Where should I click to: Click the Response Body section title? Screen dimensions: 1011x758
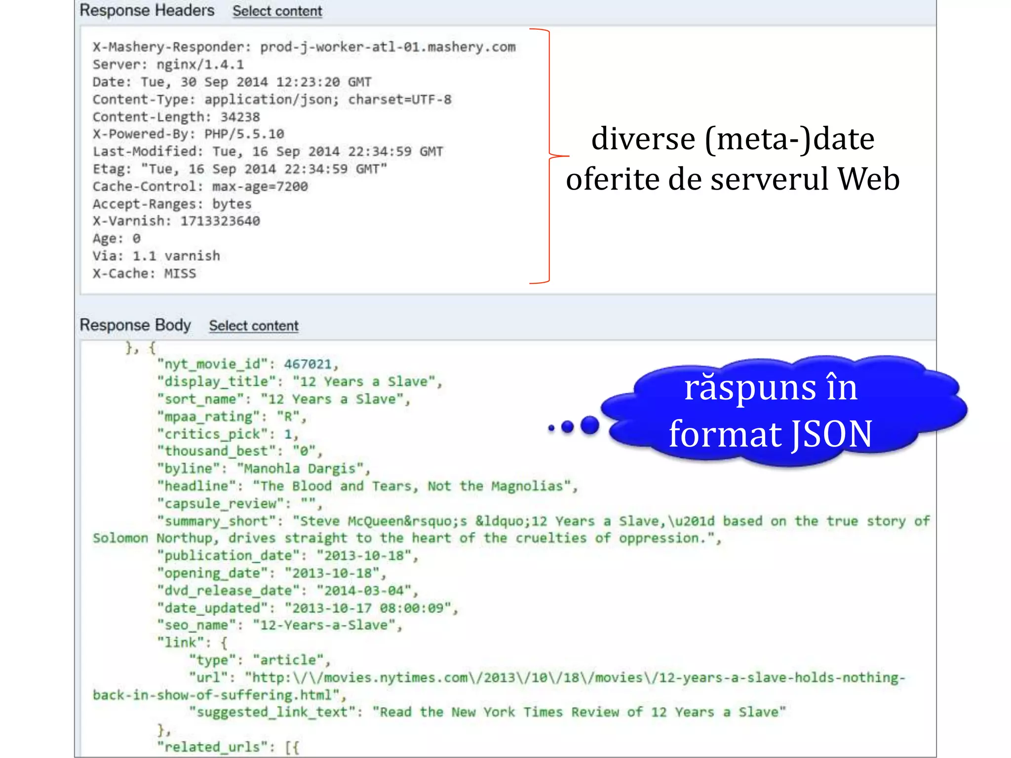[x=135, y=325]
